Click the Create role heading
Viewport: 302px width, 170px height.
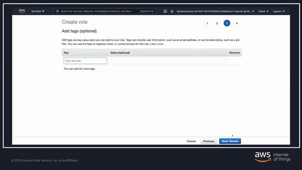(x=75, y=22)
